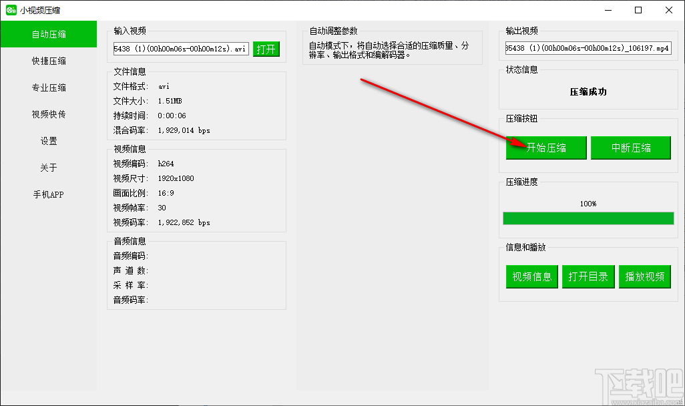
Task: Select 视频快传 from the sidebar
Action: point(49,114)
